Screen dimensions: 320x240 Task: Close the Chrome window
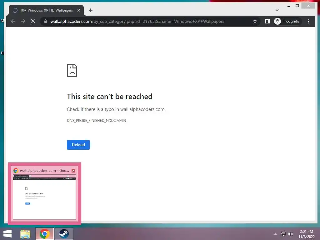[308, 6]
